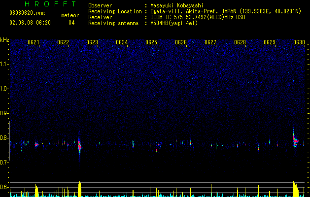
Task: Click the yellow power bar before 0621
Action: point(36,191)
